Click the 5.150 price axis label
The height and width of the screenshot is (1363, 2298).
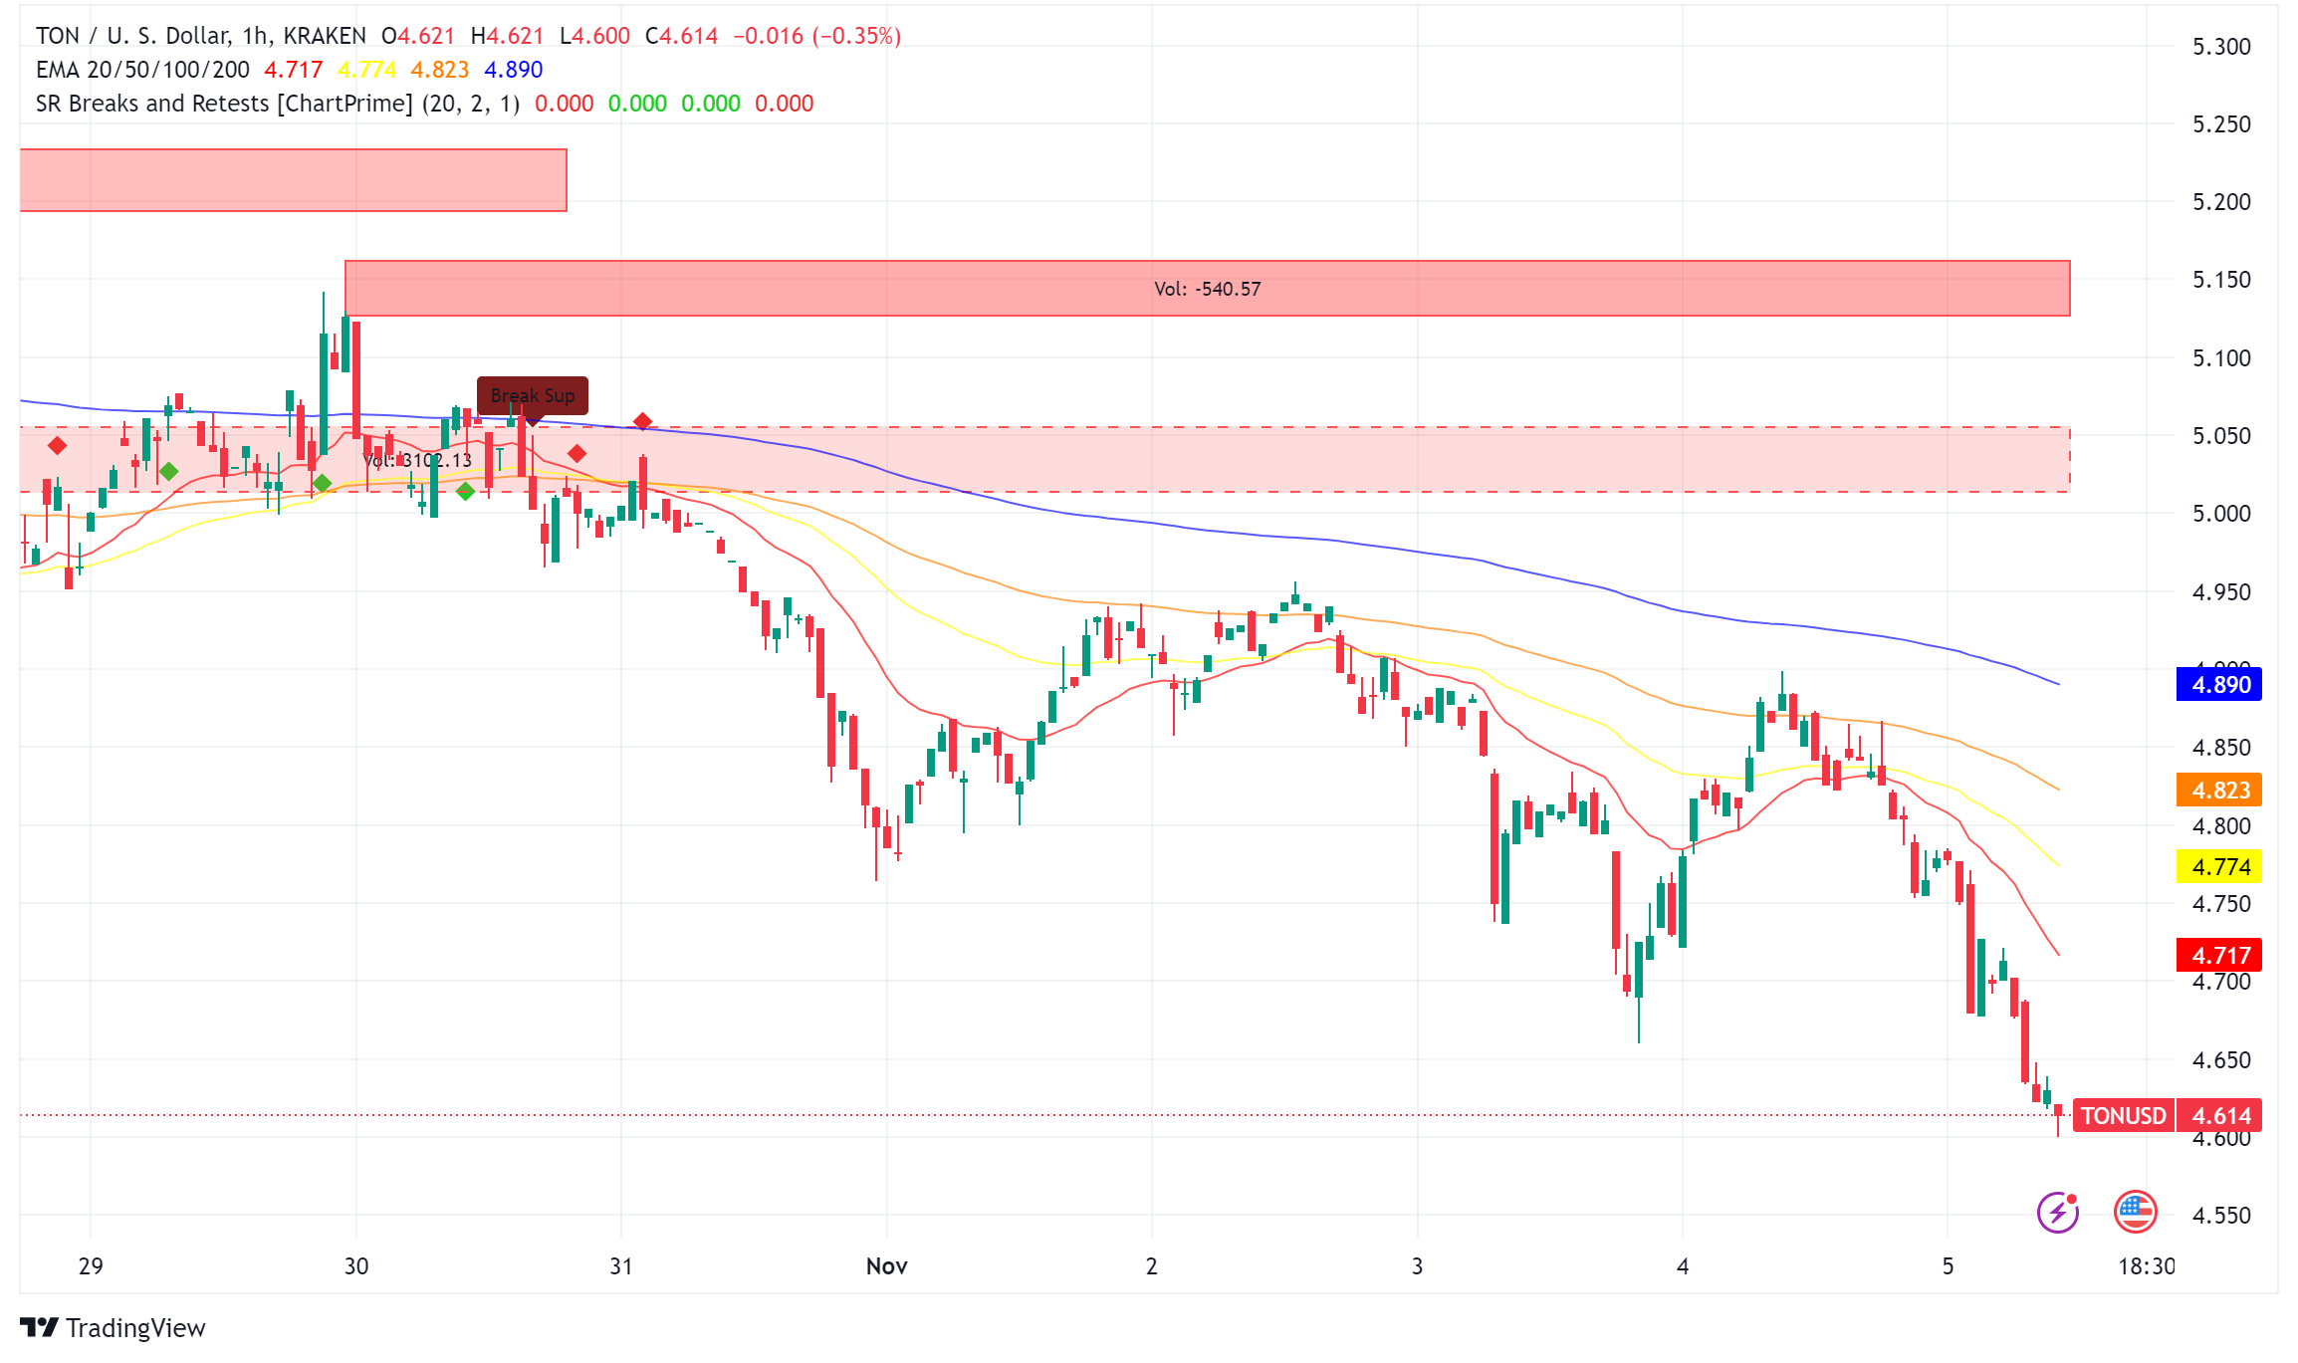2221,280
